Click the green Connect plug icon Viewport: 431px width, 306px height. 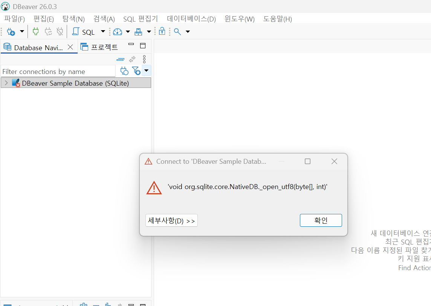tap(35, 31)
